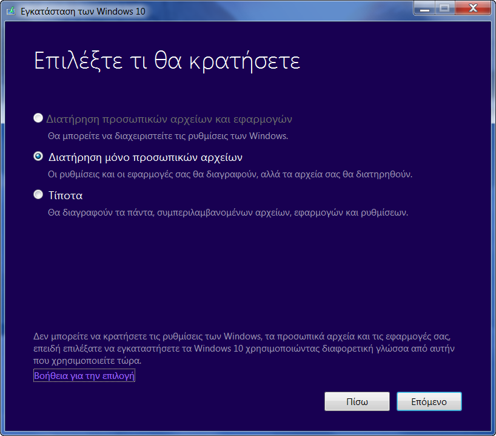Viewport: 496px width, 436px height.
Task: Close the Windows 10 setup window
Action: [x=473, y=9]
